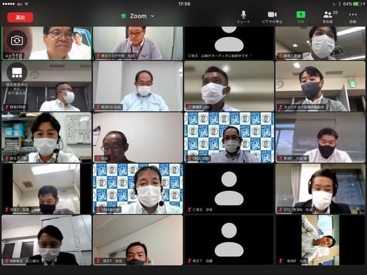
Task: Tap muted mic icon on 埼玉T 吉田
Action: pos(98,261)
